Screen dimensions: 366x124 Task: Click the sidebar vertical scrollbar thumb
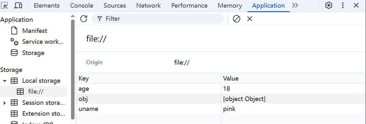73,69
